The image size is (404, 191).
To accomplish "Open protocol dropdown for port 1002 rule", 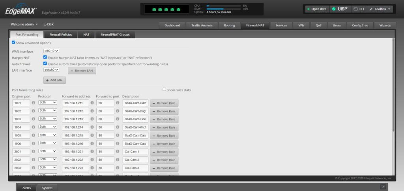I will click(x=48, y=110).
